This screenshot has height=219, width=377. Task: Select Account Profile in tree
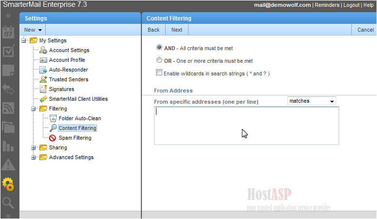tap(67, 60)
